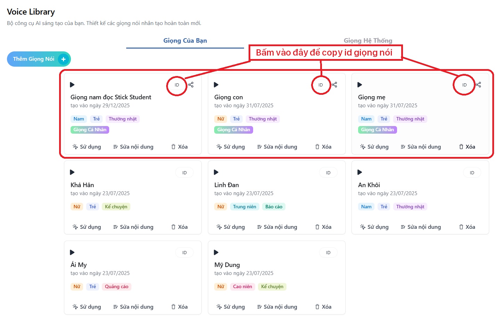The height and width of the screenshot is (326, 501).
Task: Play the Giọng nam đọc Stick Student voice
Action: click(x=72, y=85)
